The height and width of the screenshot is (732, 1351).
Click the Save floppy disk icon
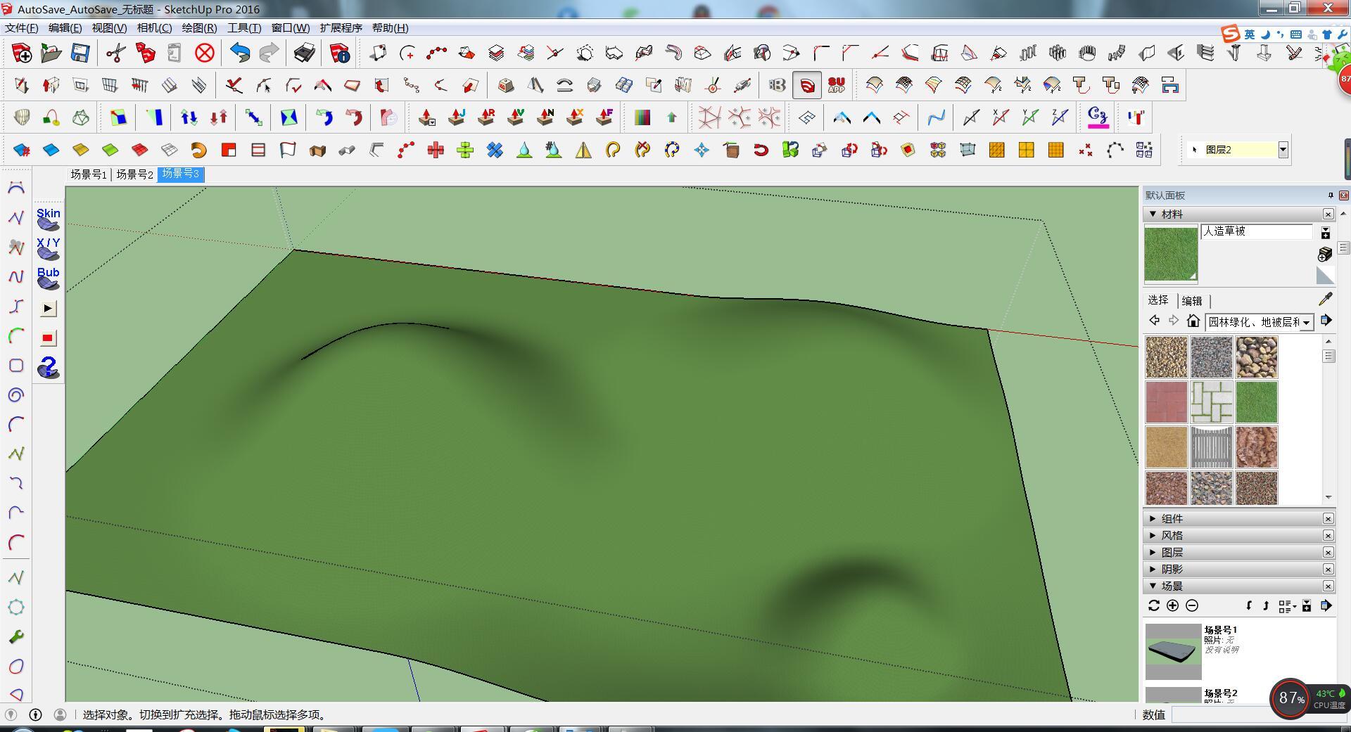tap(80, 53)
